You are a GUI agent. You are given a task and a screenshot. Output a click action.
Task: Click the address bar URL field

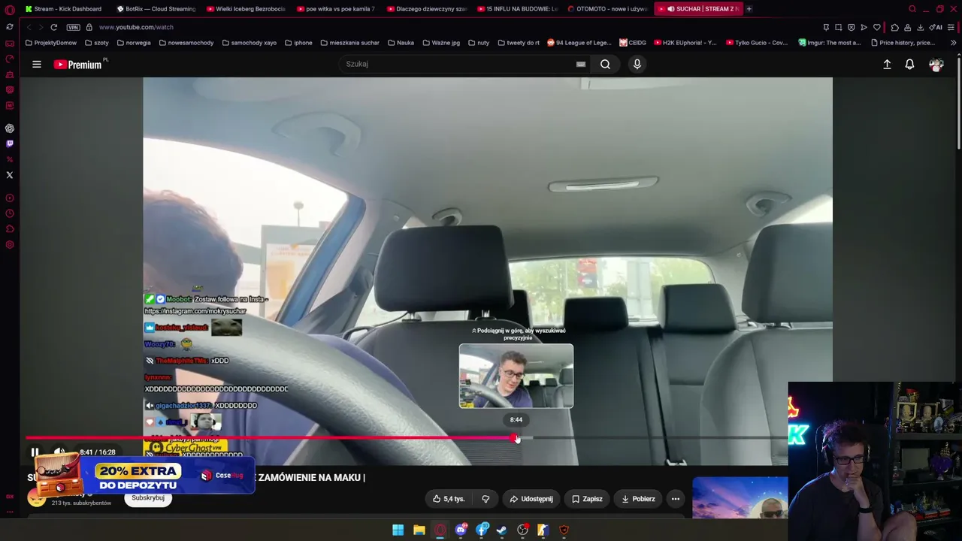451,27
